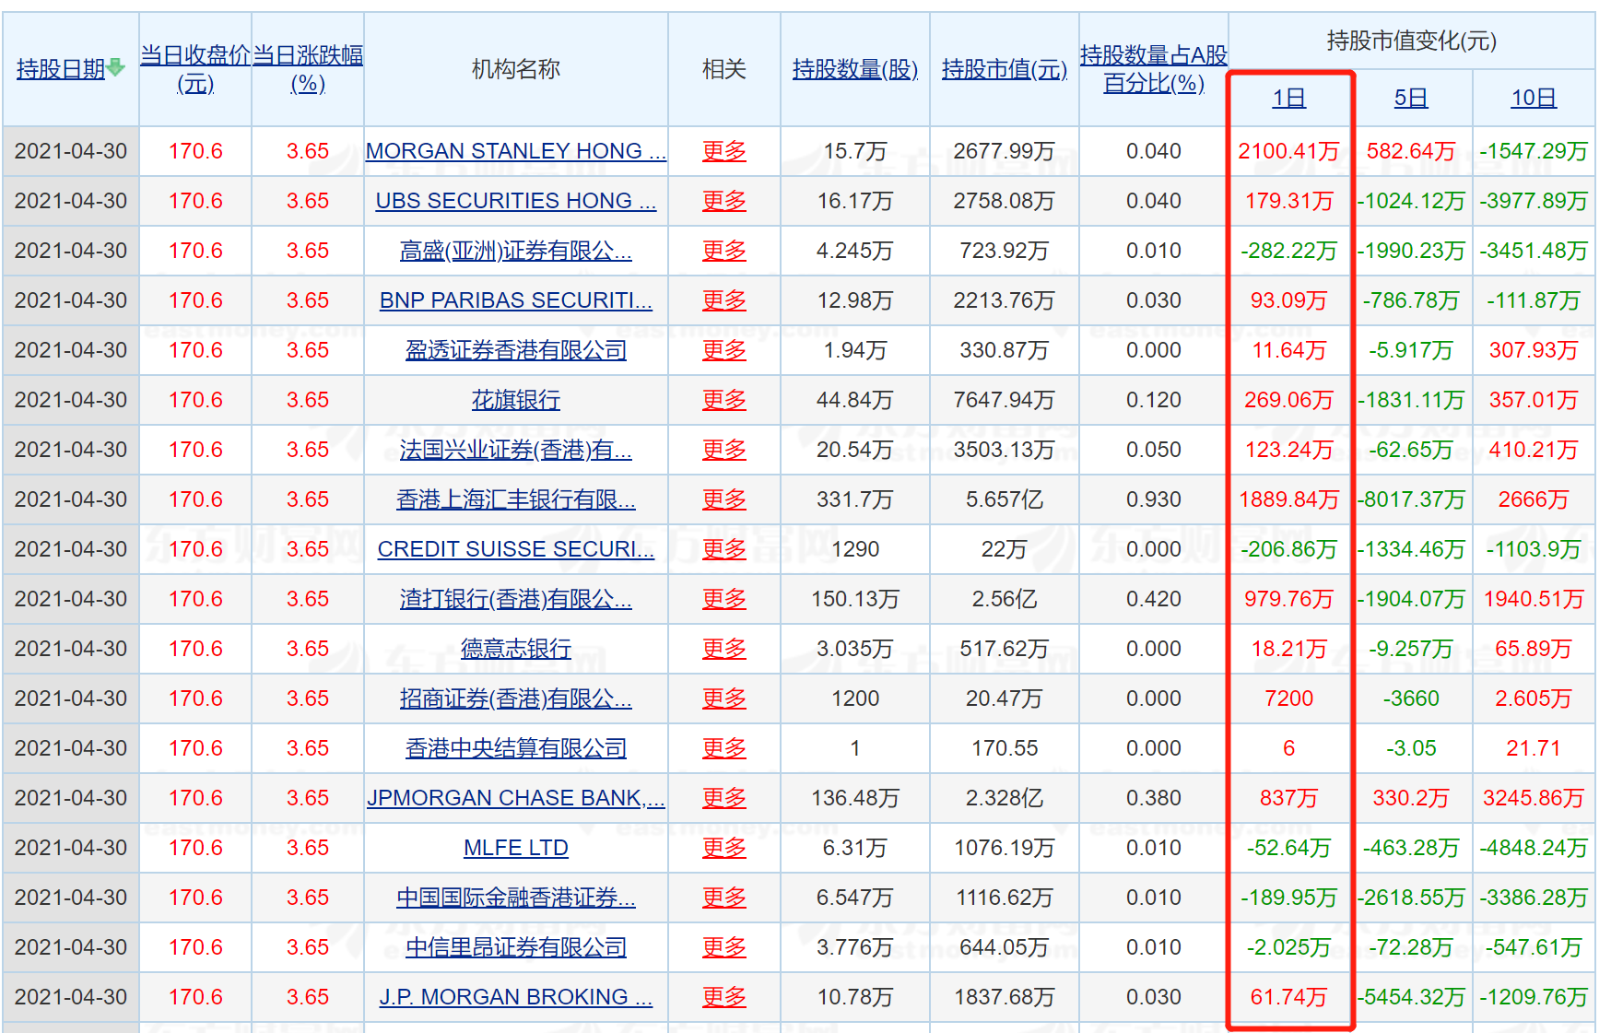
Task: Sort by 持股市值(元) header
Action: [1005, 69]
